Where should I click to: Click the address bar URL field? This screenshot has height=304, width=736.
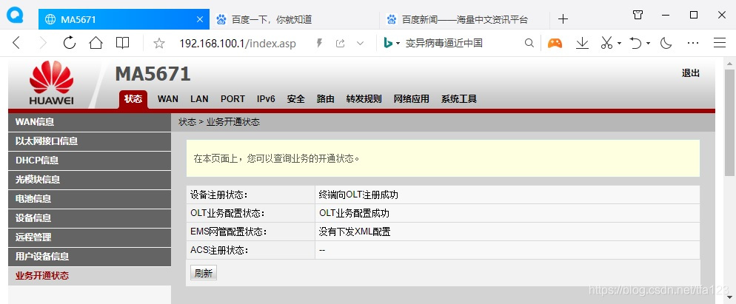[238, 44]
